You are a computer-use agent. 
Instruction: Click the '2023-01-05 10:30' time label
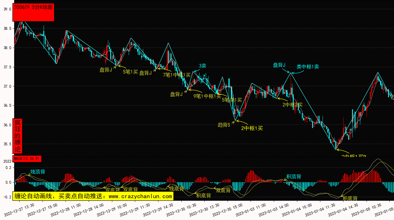pyautogui.click(x=367, y=210)
